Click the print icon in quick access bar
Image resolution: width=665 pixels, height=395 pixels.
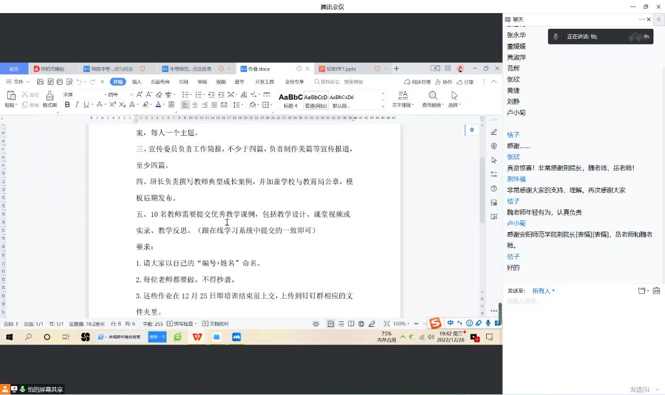59,82
